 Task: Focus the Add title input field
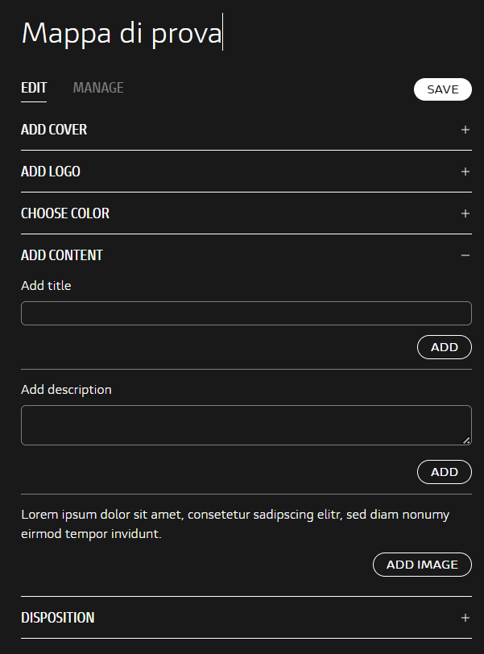246,313
